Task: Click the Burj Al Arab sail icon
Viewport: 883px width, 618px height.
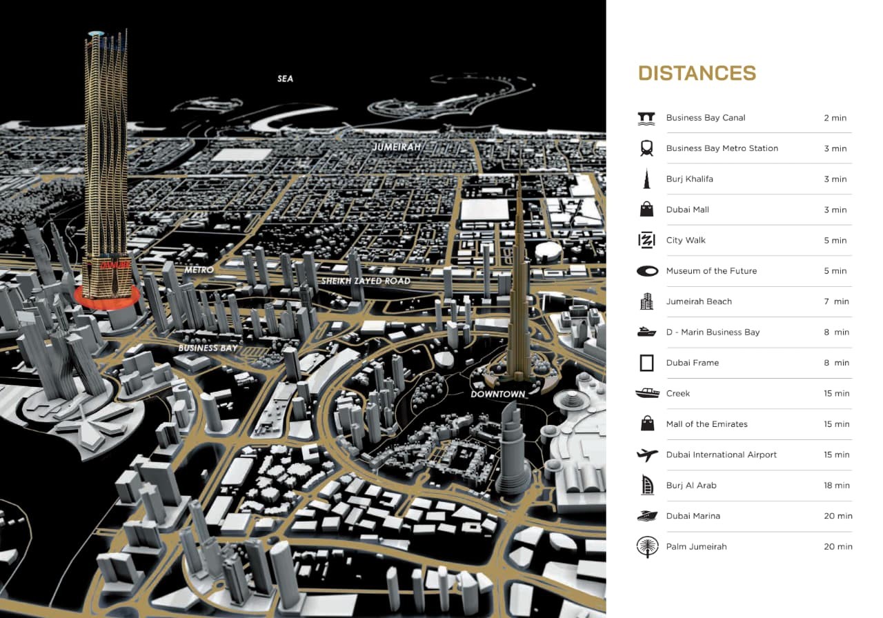Action: [x=646, y=485]
